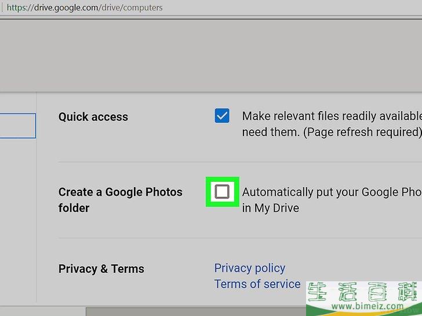The image size is (422, 316).
Task: Click the "Privacy & Terms" heading
Action: 101,269
